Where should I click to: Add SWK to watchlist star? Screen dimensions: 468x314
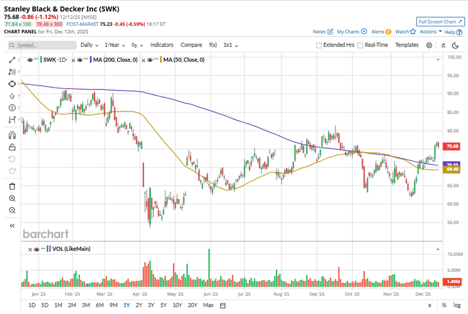[x=413, y=32]
